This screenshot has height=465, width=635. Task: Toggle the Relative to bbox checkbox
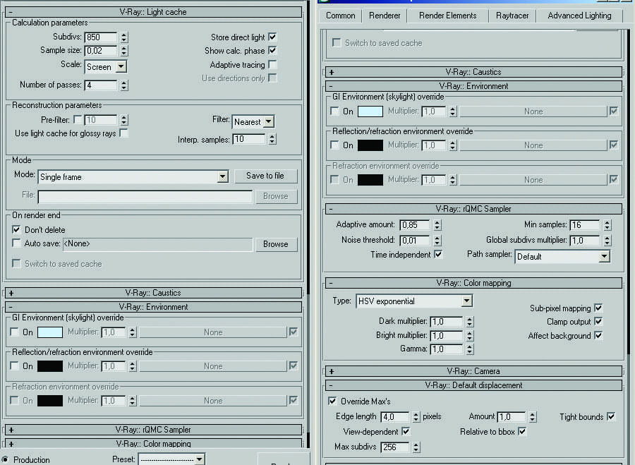click(522, 431)
